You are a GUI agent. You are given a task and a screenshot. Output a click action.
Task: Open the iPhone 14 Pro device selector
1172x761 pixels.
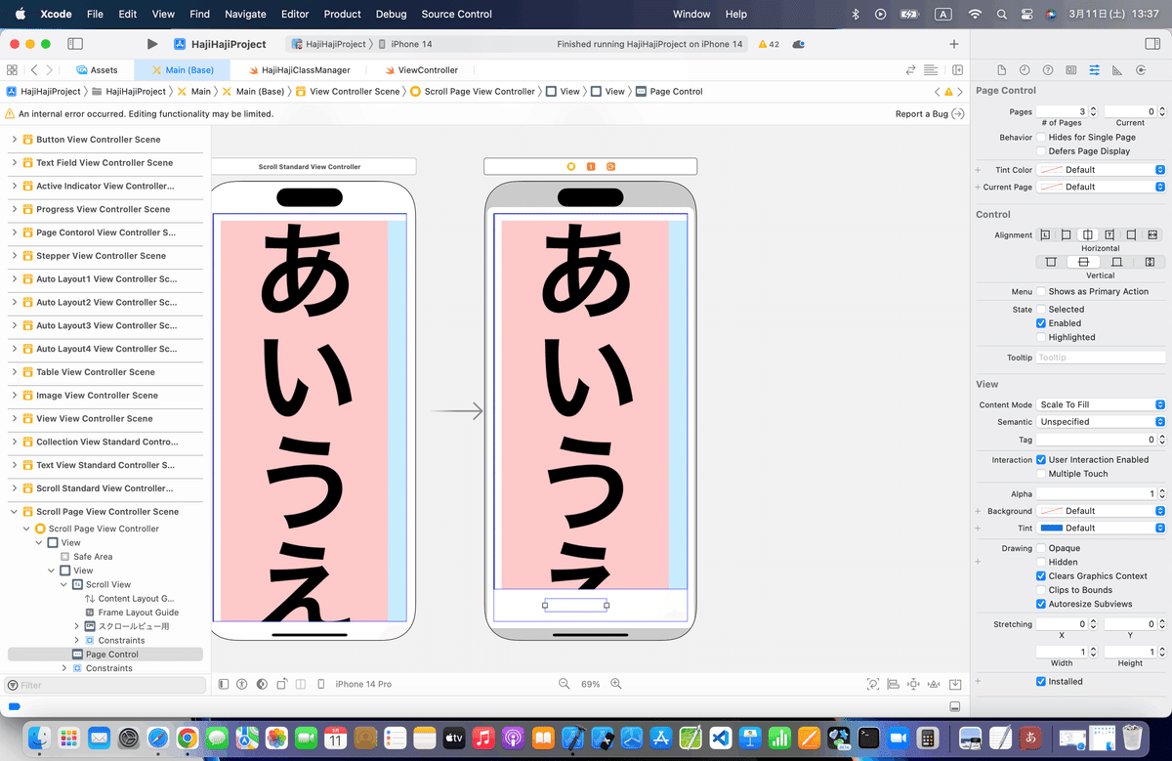click(x=363, y=684)
